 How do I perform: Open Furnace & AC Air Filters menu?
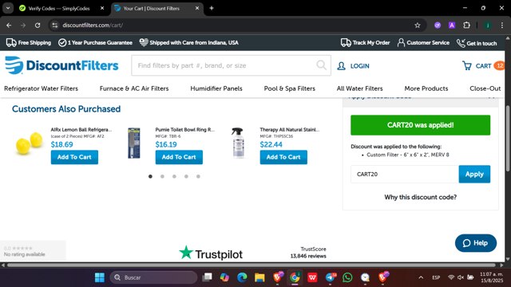134,88
